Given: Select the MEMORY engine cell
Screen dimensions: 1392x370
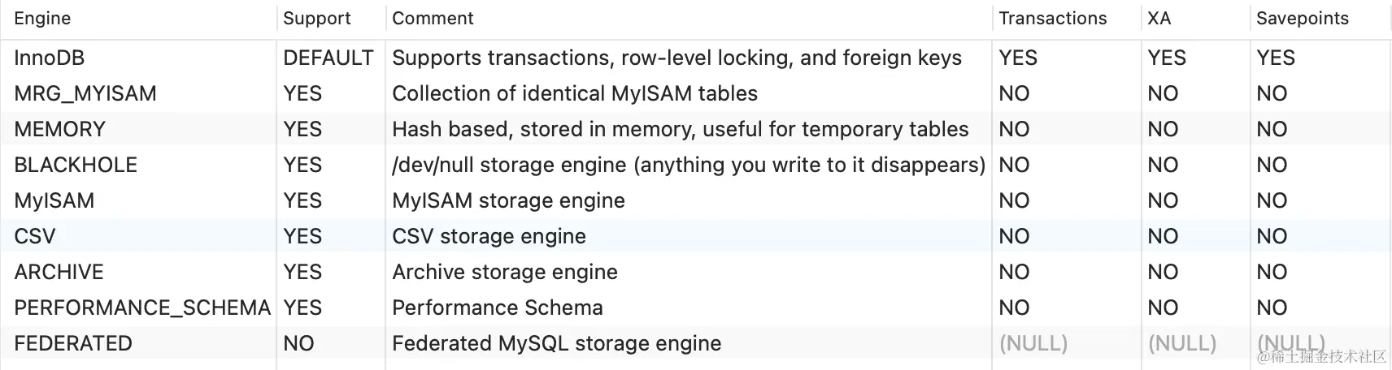Looking at the screenshot, I should tap(60, 129).
